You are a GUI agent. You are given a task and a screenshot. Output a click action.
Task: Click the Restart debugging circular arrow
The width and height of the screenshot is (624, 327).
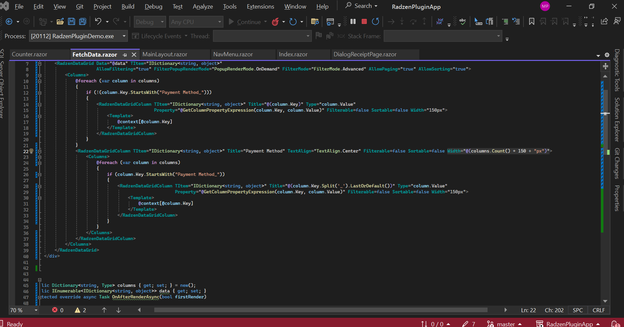point(375,21)
